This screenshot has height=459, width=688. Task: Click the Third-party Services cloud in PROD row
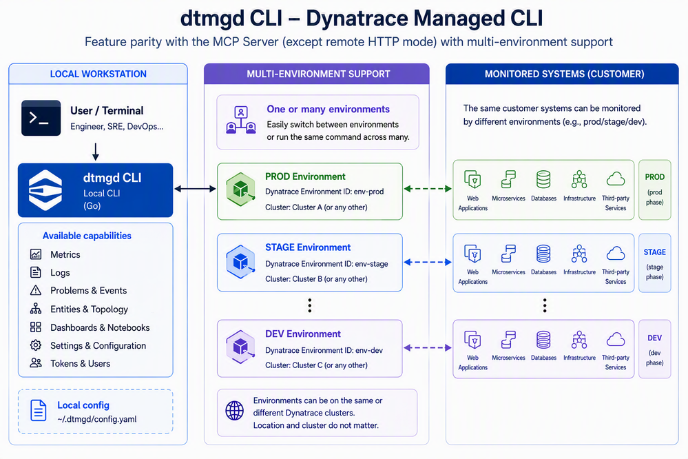(616, 179)
